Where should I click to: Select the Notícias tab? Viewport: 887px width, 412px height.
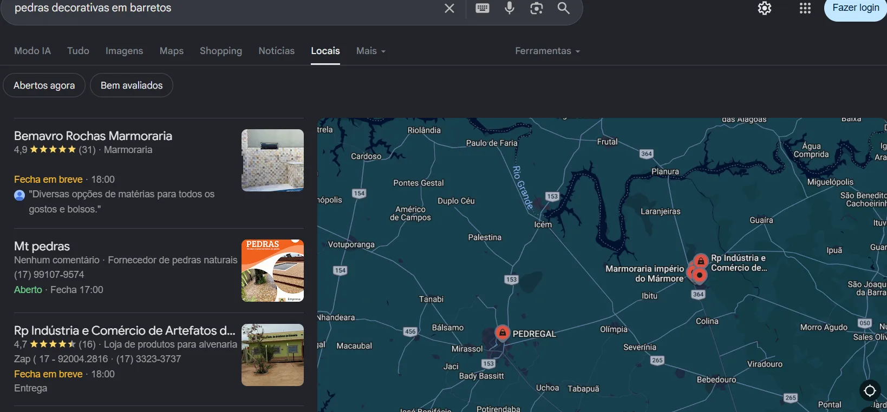pos(277,51)
